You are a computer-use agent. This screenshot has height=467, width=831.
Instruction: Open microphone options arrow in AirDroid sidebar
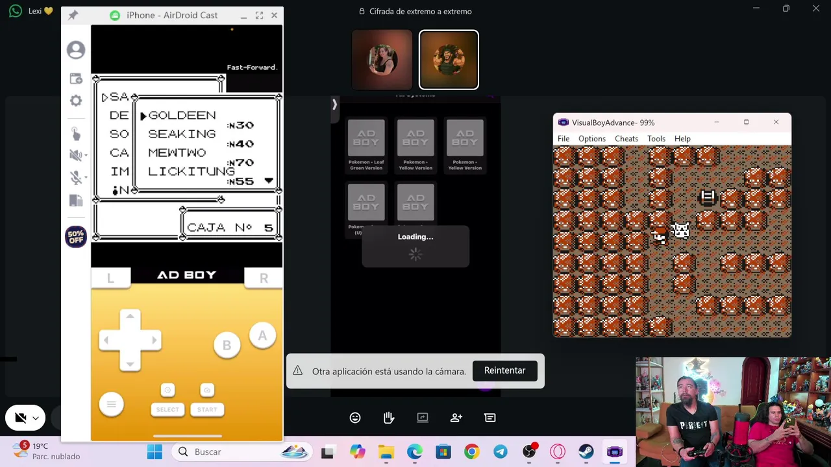[x=85, y=178]
